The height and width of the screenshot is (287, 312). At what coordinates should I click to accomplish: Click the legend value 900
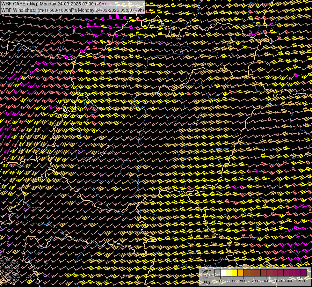click(266, 281)
